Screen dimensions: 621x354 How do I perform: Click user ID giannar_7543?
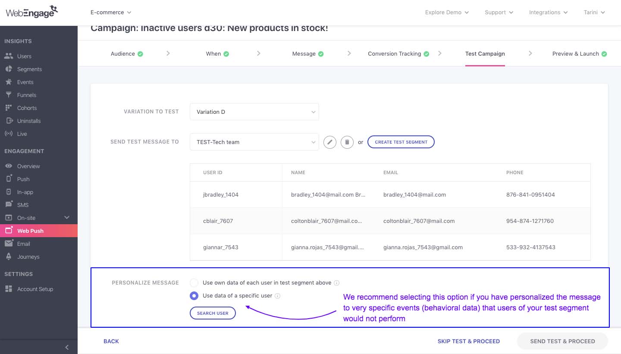point(221,247)
